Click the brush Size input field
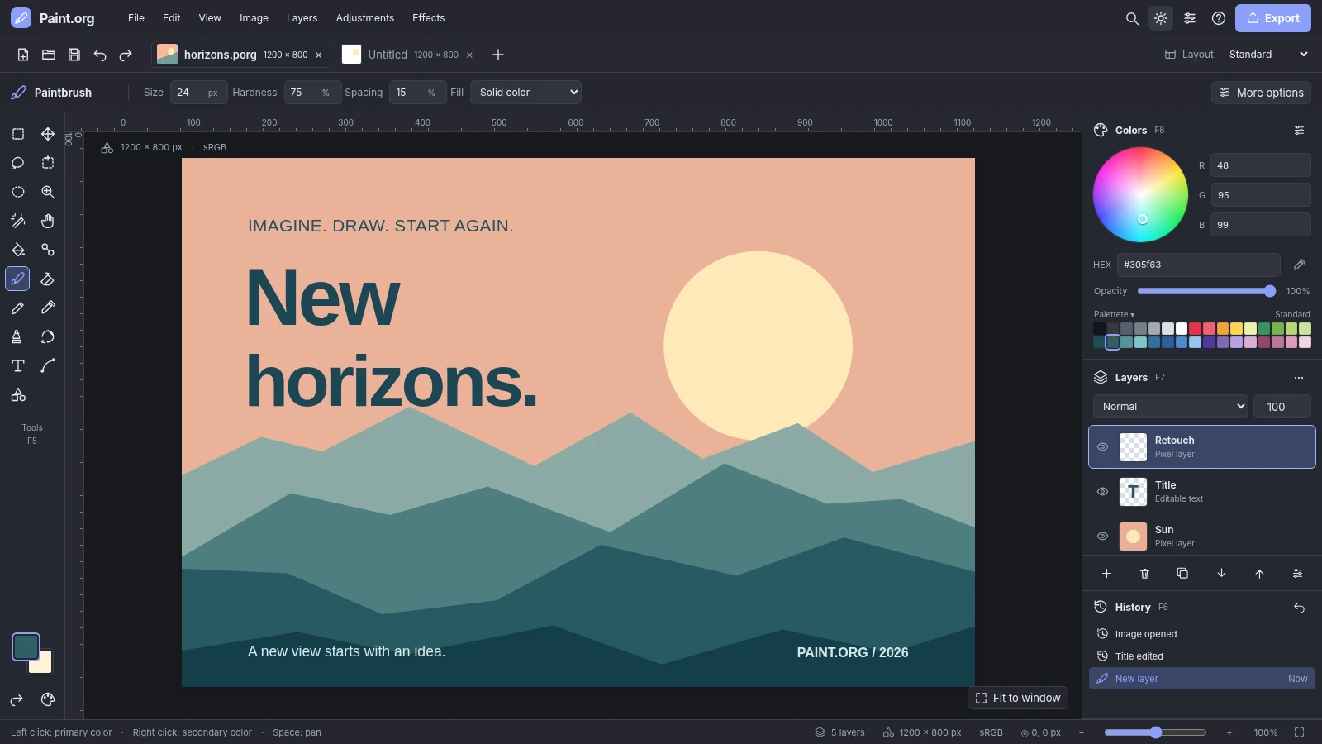 [x=198, y=93]
